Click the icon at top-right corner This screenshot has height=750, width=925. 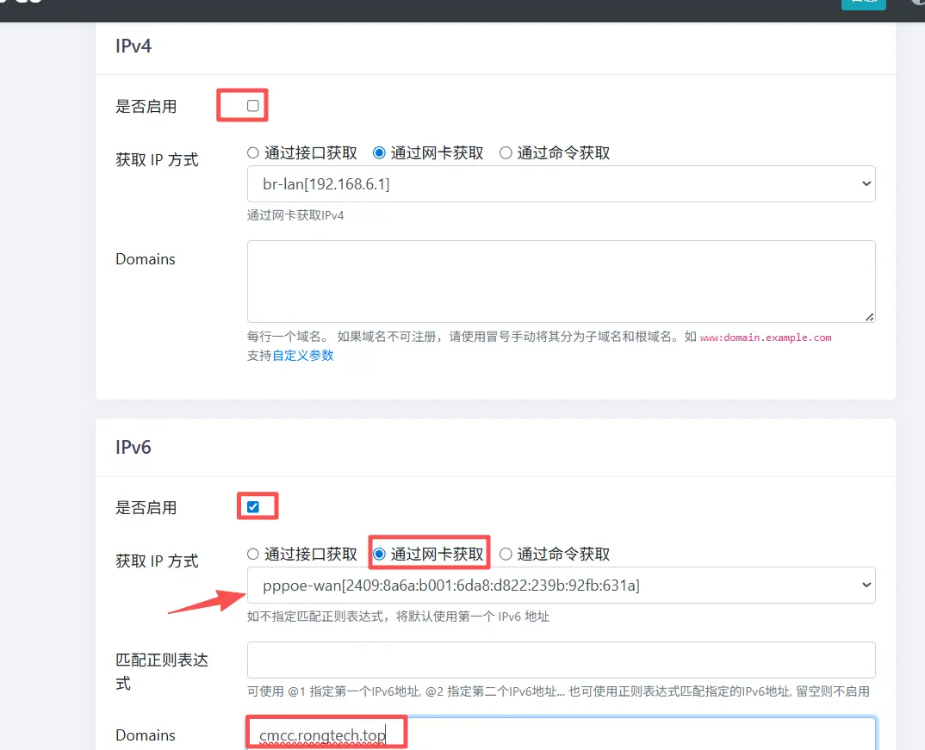pyautogui.click(x=919, y=3)
